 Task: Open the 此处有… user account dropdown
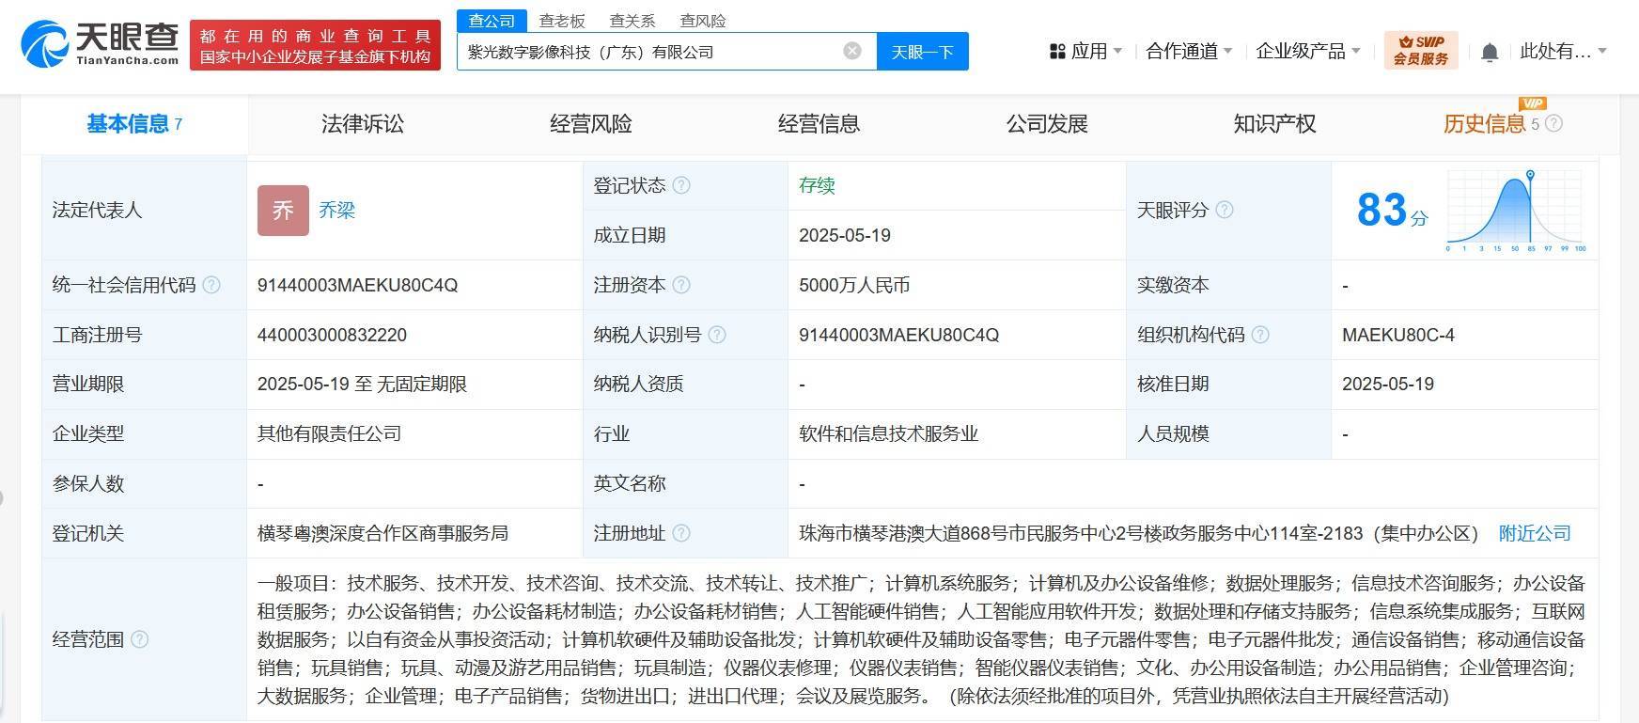point(1563,52)
